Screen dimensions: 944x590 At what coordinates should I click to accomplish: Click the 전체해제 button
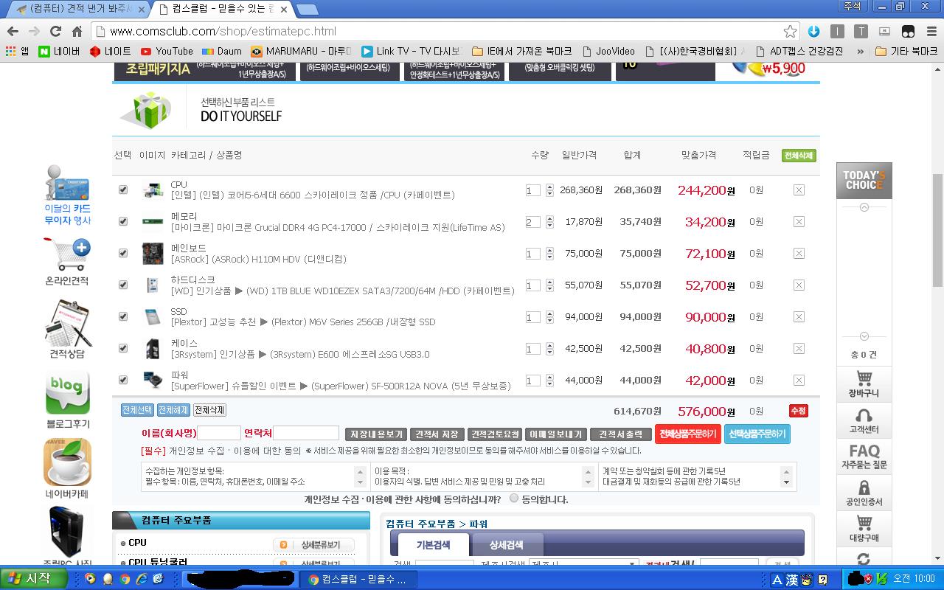[x=173, y=410]
